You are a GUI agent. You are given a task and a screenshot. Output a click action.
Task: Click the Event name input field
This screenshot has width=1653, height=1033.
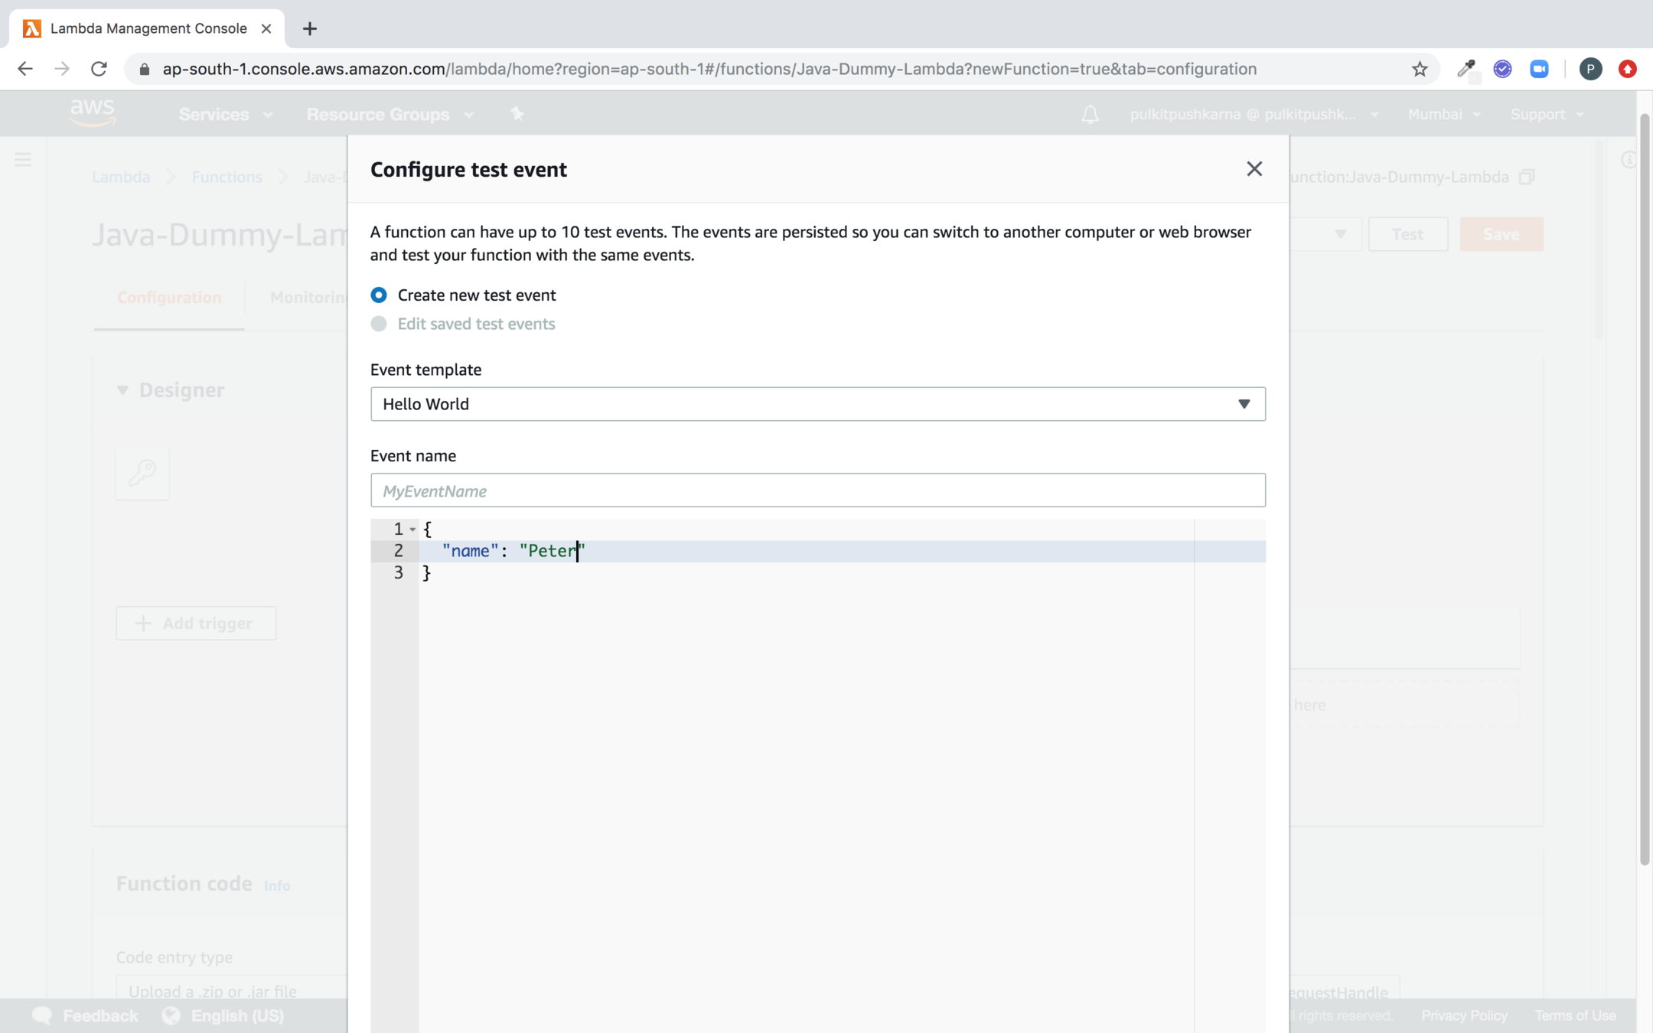817,490
